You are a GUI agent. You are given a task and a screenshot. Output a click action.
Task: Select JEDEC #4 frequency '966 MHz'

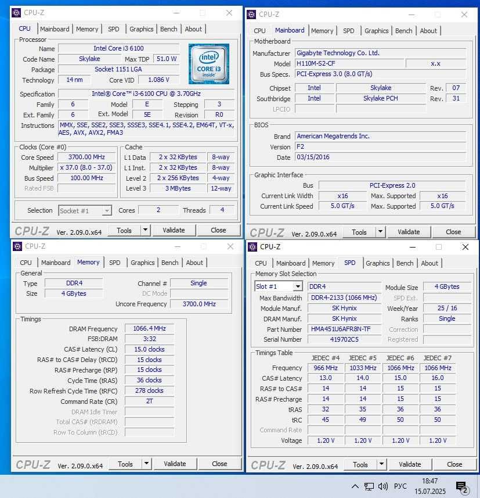pos(326,368)
